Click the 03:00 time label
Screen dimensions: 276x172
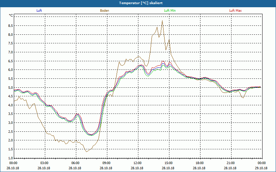coord(45,163)
